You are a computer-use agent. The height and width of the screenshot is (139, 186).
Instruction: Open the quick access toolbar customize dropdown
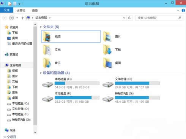click(19, 4)
